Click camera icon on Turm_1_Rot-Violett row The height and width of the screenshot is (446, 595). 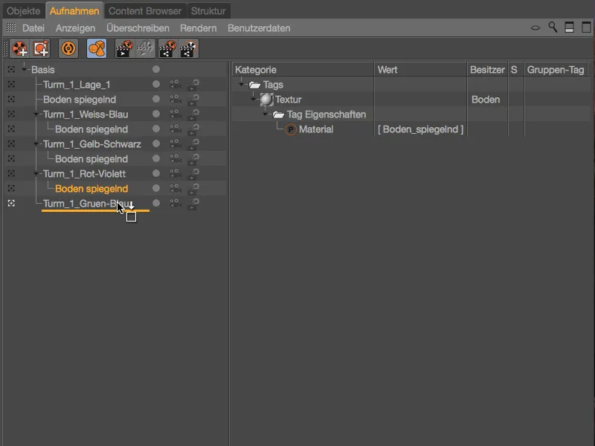pyautogui.click(x=175, y=174)
